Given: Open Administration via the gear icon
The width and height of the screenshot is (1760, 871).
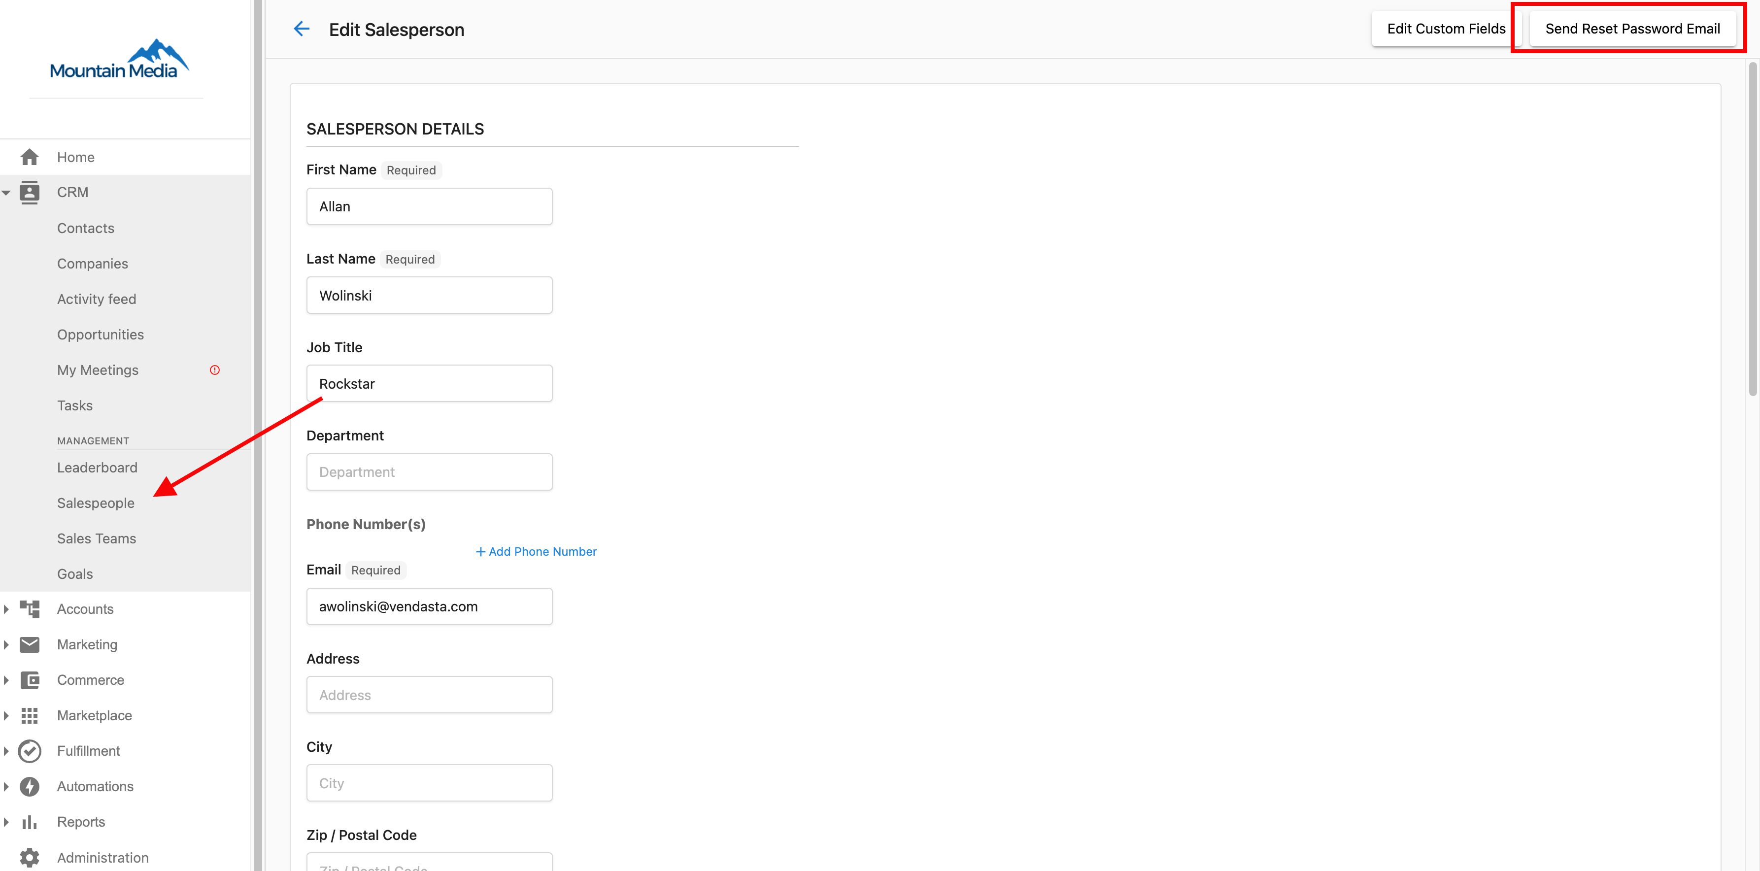Looking at the screenshot, I should click(30, 857).
